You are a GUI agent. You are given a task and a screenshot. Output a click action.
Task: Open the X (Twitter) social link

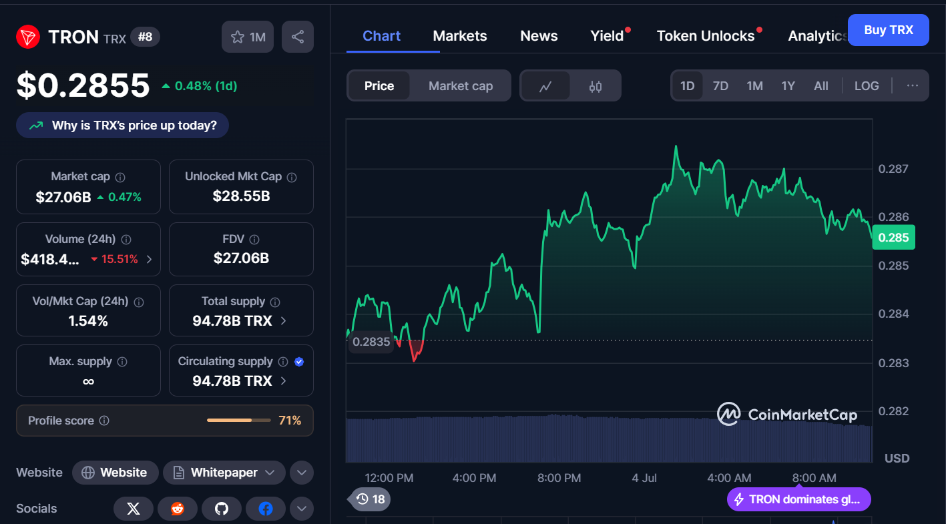point(134,509)
